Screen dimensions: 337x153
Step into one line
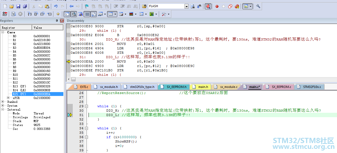(30, 14)
